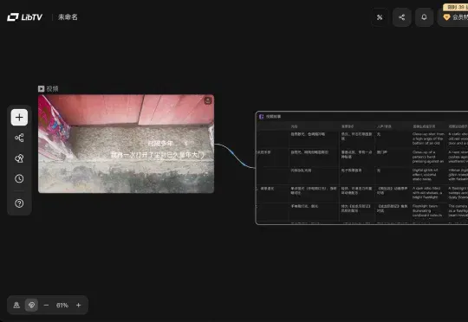Image resolution: width=468 pixels, height=322 pixels.
Task: Select the video thumbnail of the red door
Action: tap(126, 144)
